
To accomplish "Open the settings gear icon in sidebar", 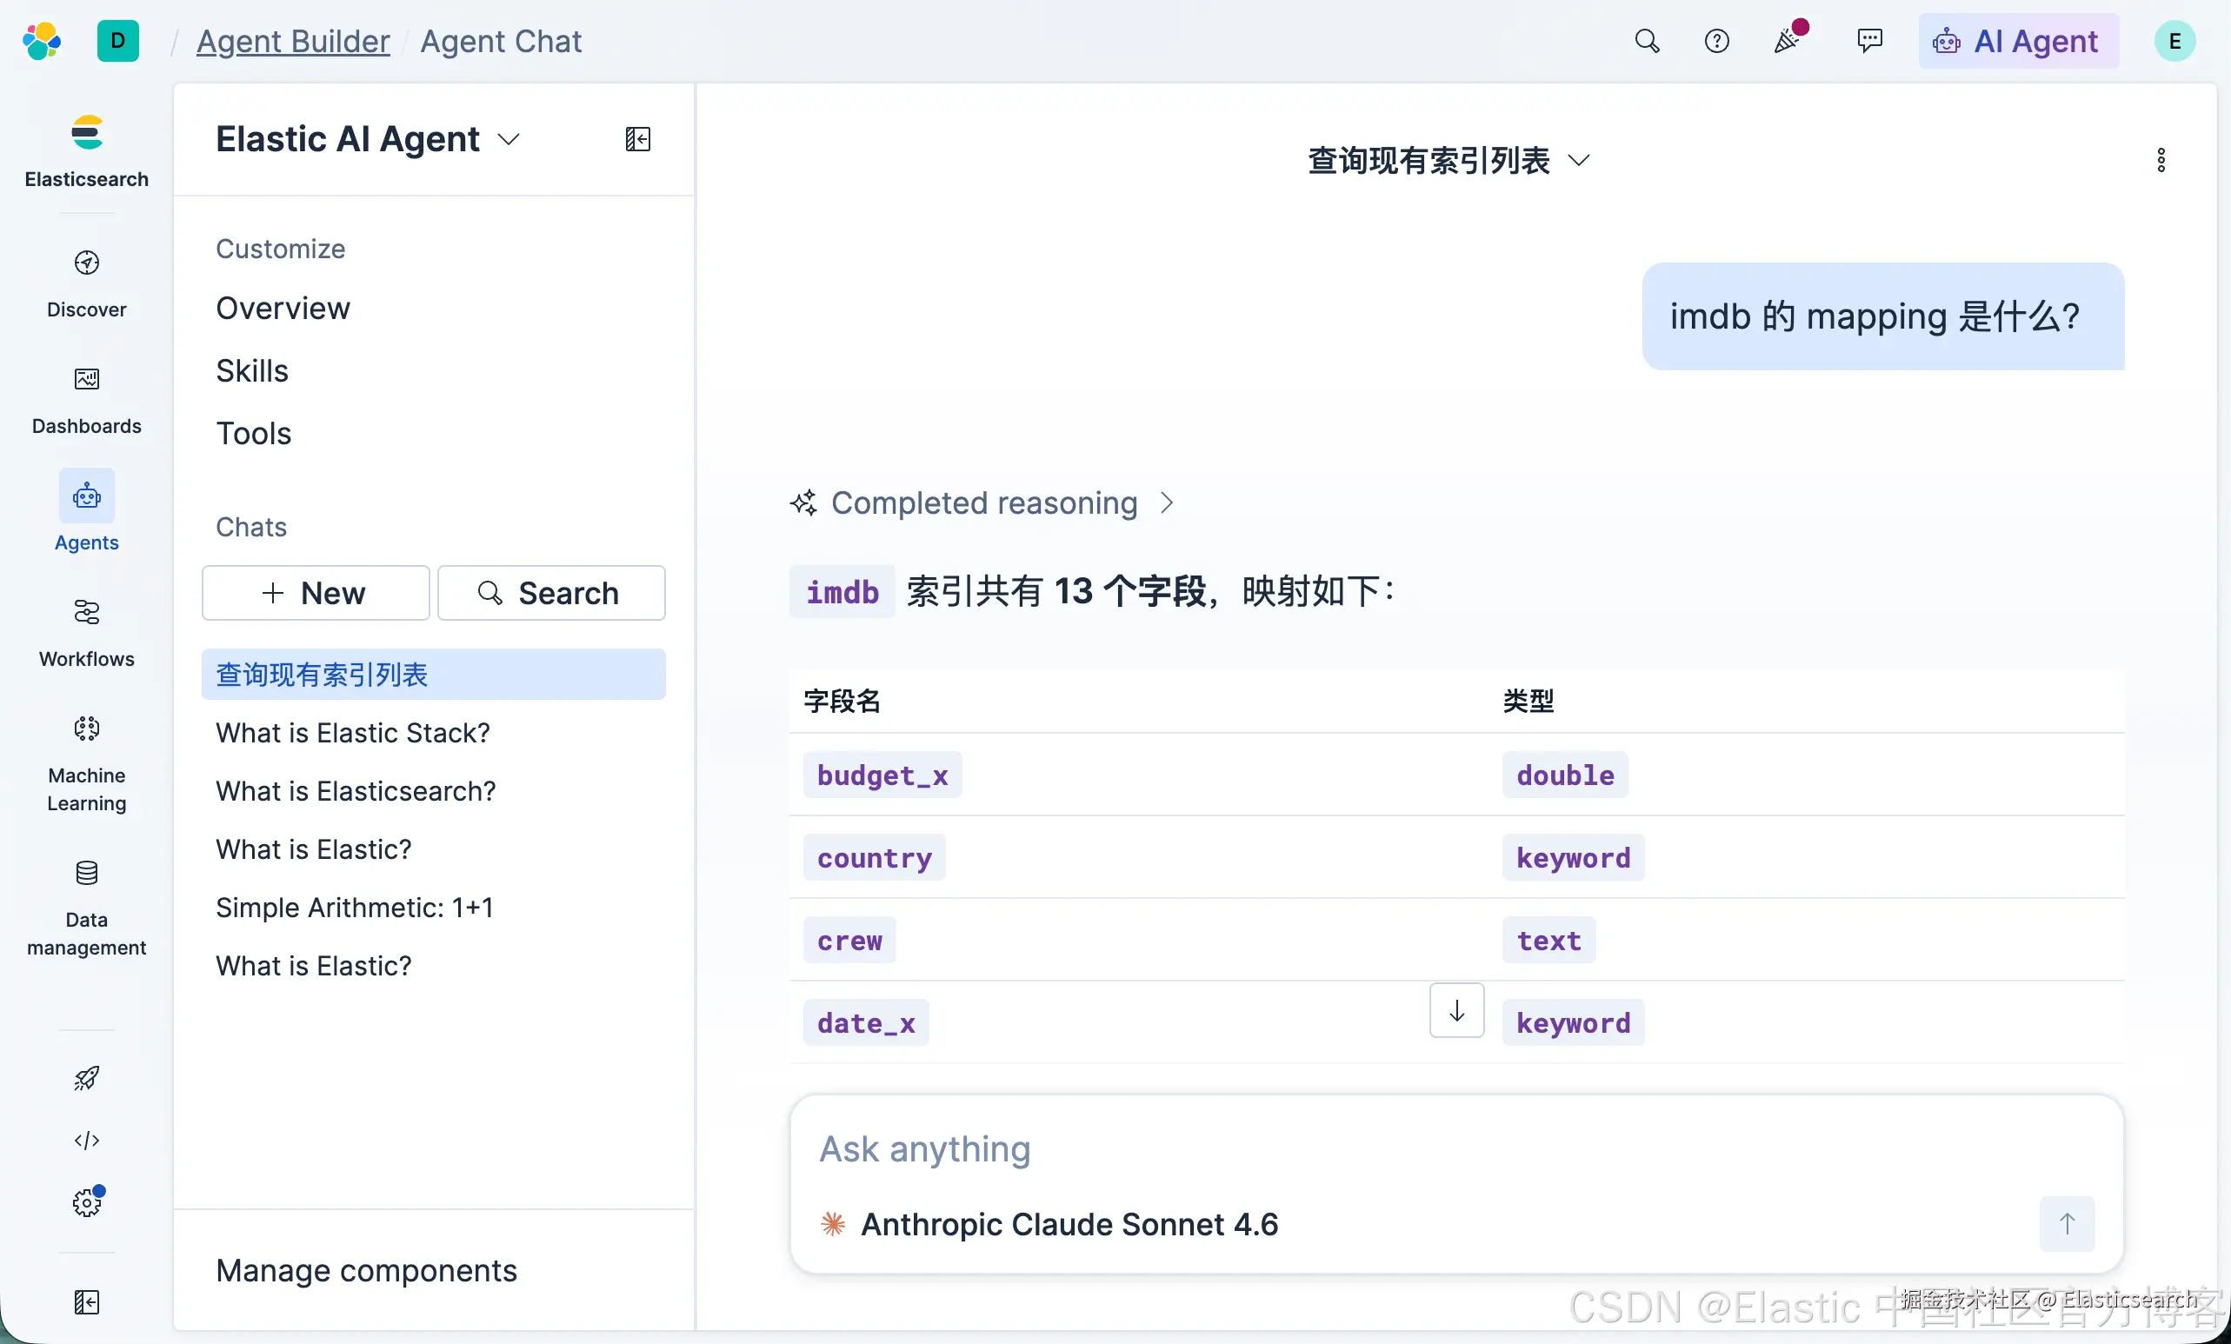I will point(87,1202).
